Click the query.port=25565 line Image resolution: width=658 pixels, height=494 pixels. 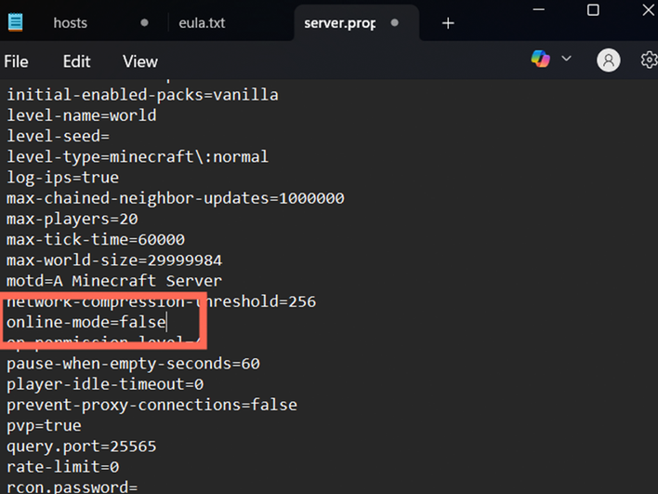[x=82, y=447]
